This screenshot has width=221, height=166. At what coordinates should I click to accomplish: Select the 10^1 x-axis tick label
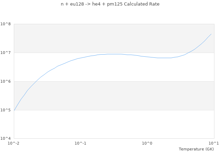(214, 143)
